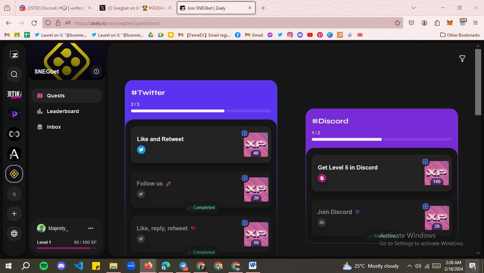Open a new browser tab
Screen dimensions: 484x273
[x=263, y=8]
